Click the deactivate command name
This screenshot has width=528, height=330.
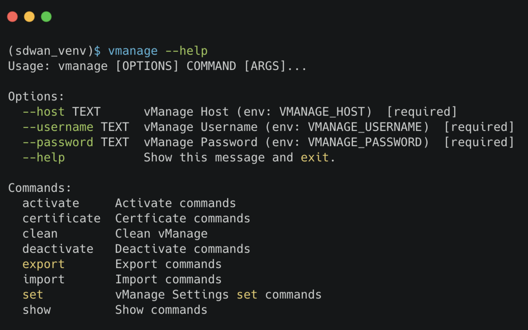coord(58,249)
